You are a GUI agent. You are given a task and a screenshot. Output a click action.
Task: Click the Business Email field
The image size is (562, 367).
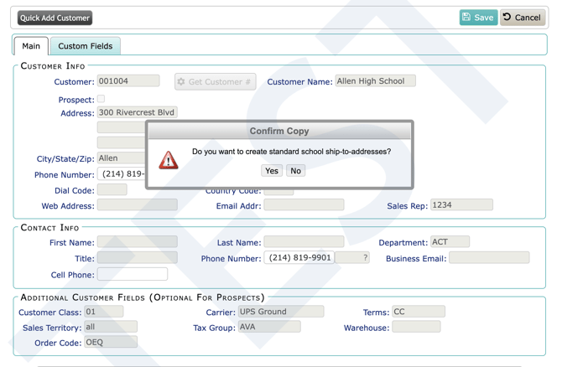pos(489,257)
